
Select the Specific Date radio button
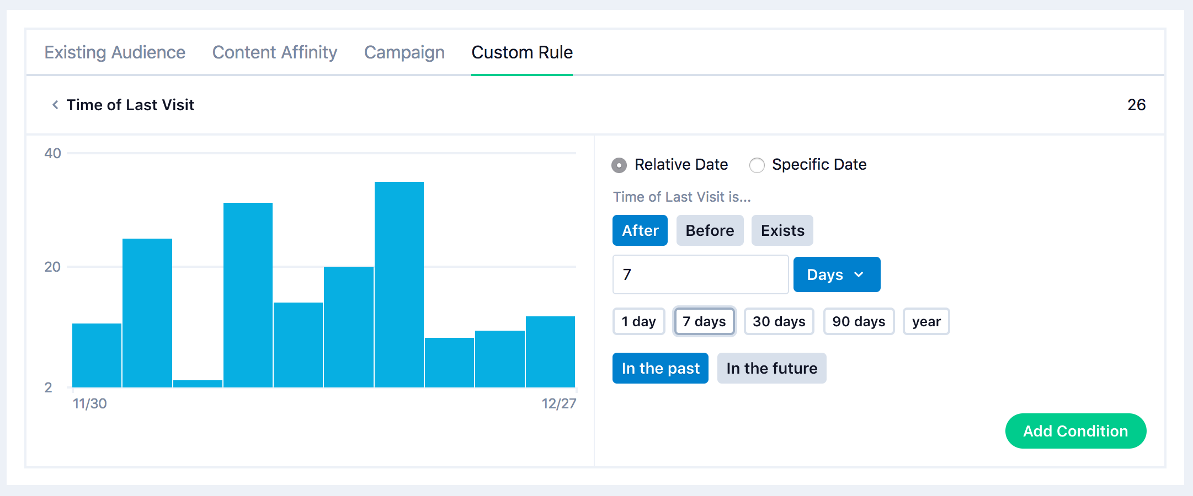click(x=757, y=165)
